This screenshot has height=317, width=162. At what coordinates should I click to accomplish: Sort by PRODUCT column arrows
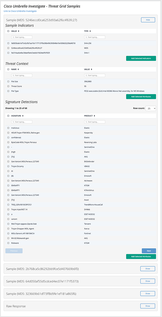tap(94, 116)
